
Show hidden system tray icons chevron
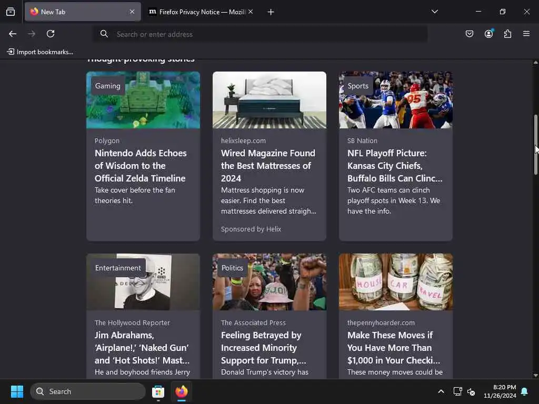[x=441, y=391]
